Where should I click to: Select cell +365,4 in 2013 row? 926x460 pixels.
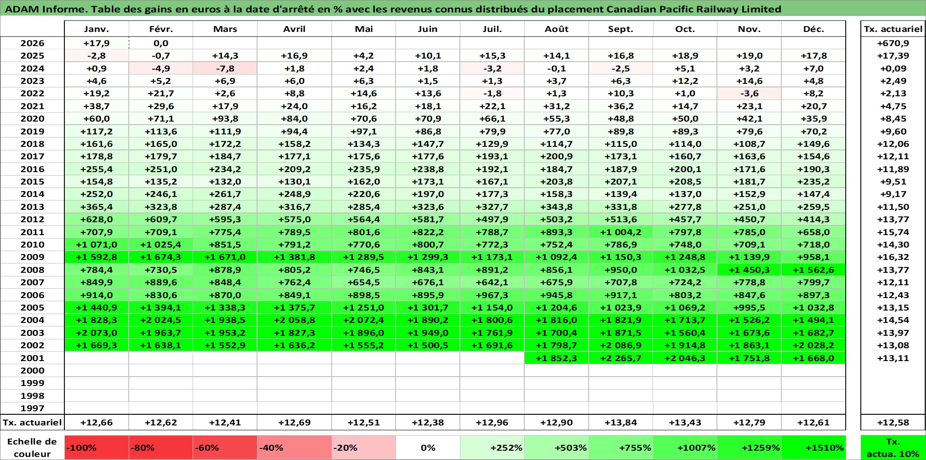click(97, 207)
